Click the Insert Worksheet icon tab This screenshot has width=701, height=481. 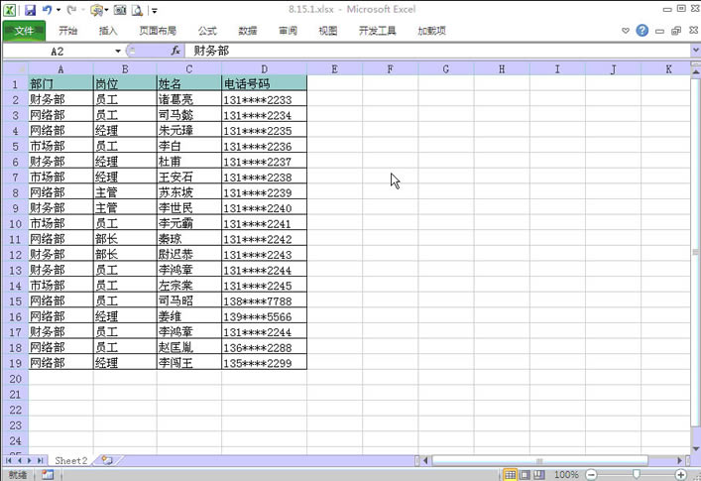107,460
